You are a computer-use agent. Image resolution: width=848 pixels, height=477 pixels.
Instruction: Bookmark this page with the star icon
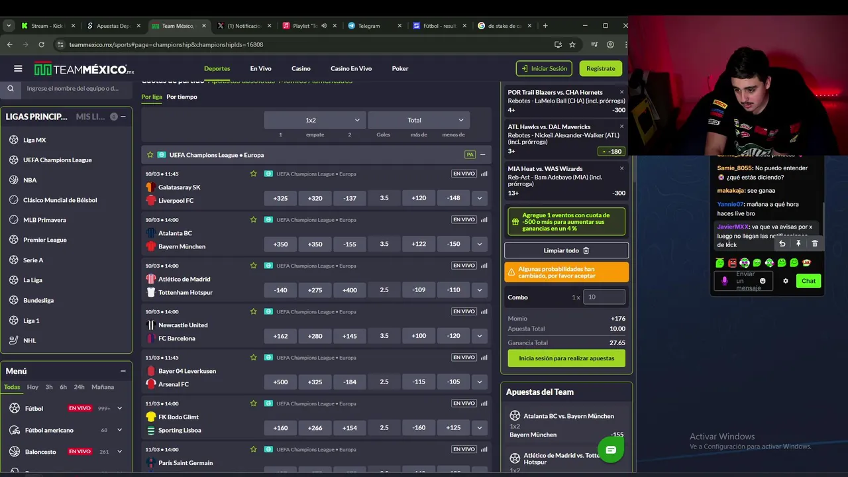[572, 44]
